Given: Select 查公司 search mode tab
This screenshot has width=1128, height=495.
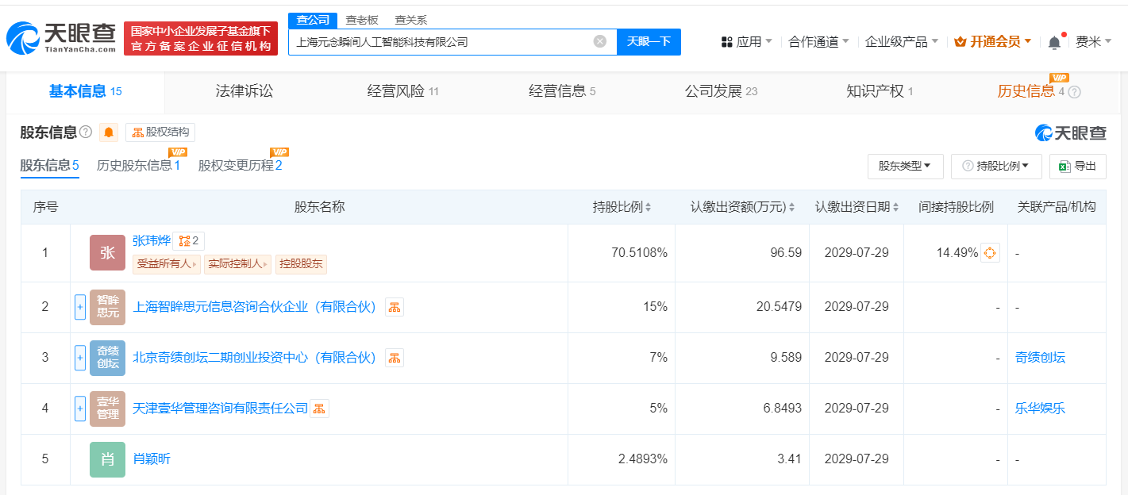Looking at the screenshot, I should pyautogui.click(x=312, y=20).
